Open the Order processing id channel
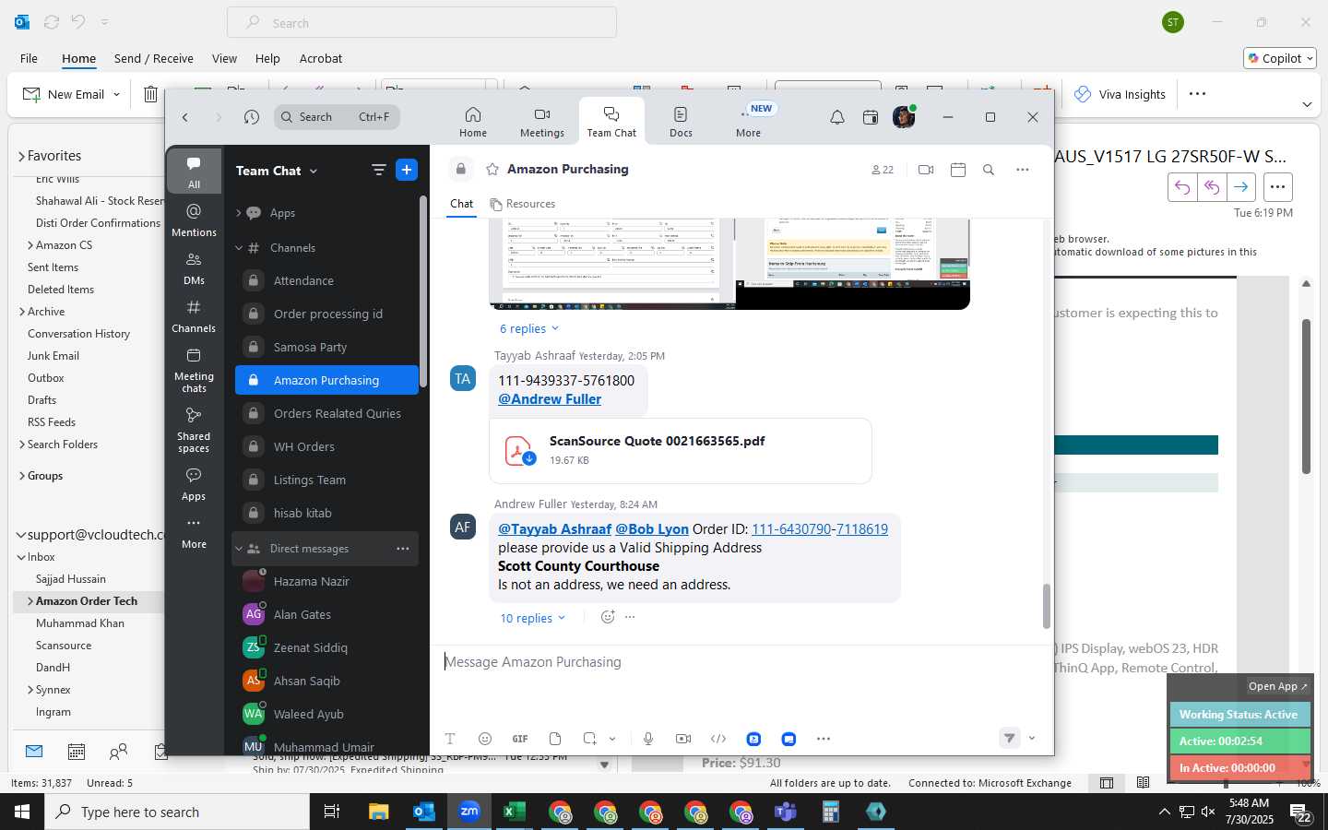 [x=326, y=314]
